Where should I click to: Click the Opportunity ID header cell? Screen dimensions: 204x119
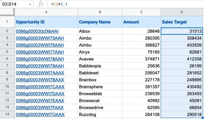click(46, 22)
